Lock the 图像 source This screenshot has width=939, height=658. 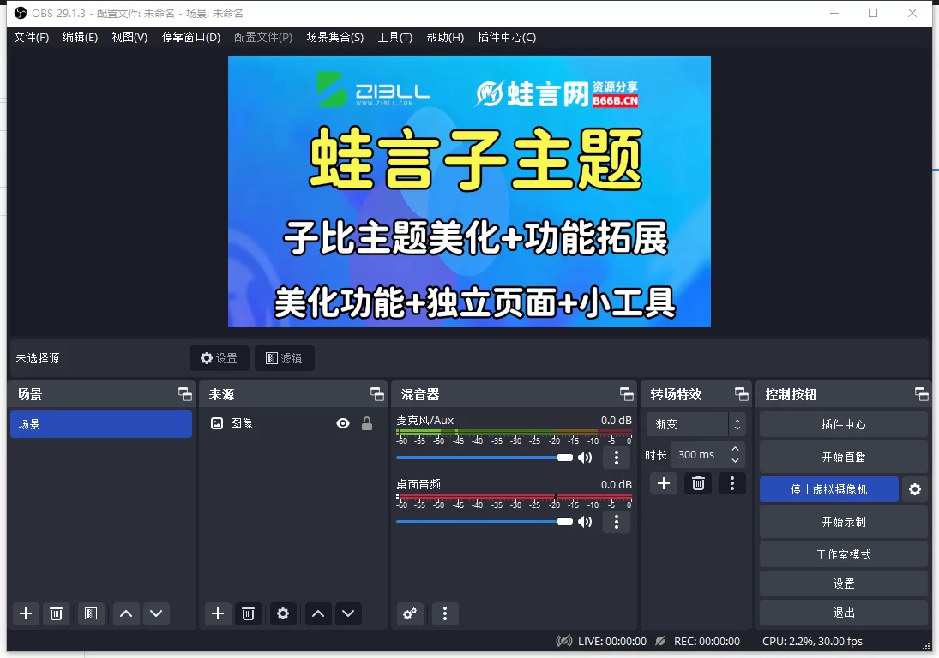(x=366, y=422)
